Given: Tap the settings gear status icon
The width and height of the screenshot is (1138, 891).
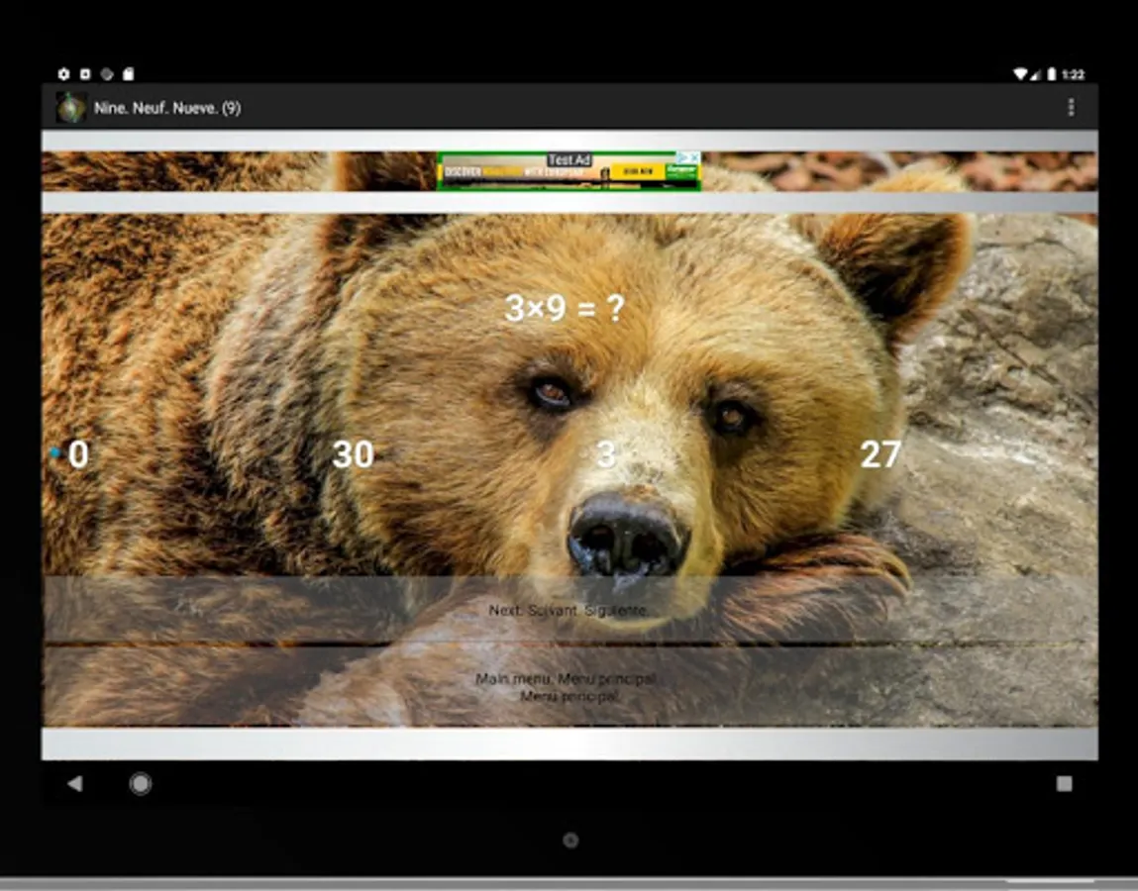Looking at the screenshot, I should pos(63,74).
